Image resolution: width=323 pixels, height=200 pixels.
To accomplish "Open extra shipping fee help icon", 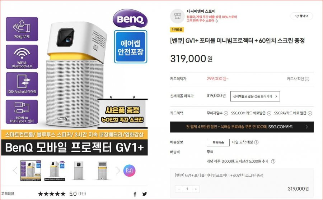I will coord(273,162).
